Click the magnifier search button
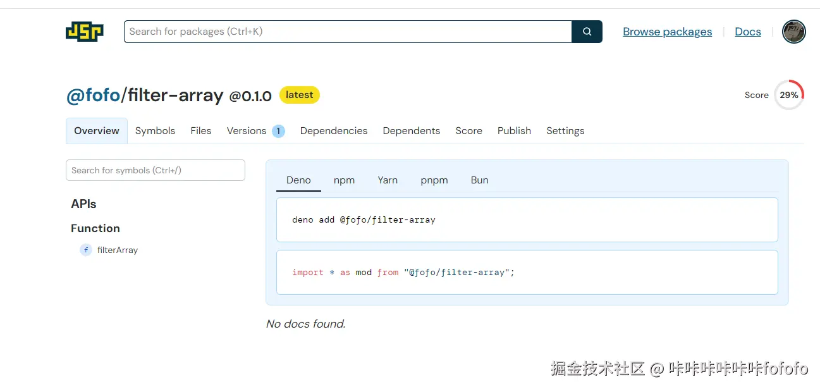820x389 pixels. pyautogui.click(x=587, y=32)
